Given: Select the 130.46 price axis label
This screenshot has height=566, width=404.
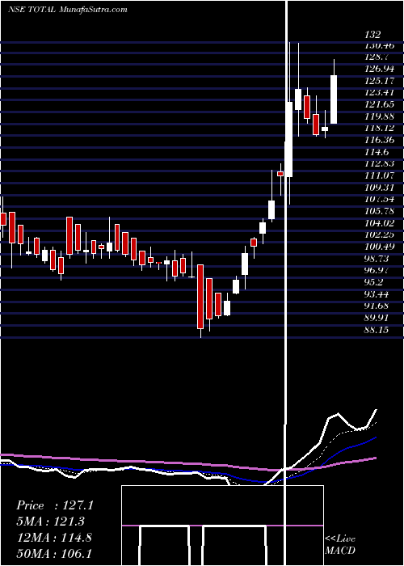Looking at the screenshot, I should tap(379, 46).
